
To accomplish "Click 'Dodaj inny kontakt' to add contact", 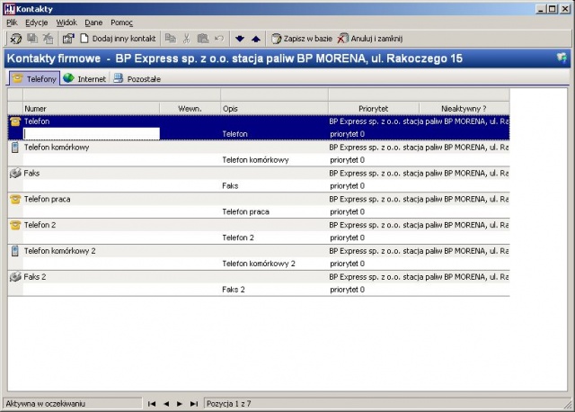I will 118,38.
